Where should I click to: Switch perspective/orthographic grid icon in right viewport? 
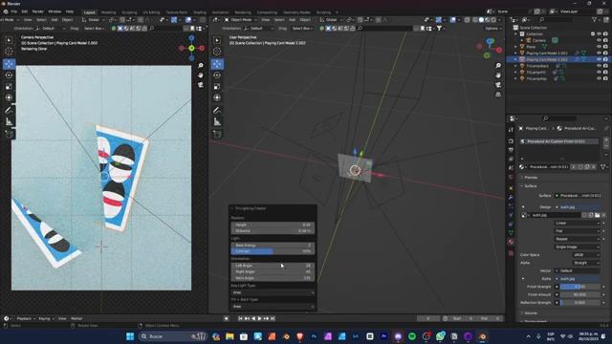tap(498, 95)
